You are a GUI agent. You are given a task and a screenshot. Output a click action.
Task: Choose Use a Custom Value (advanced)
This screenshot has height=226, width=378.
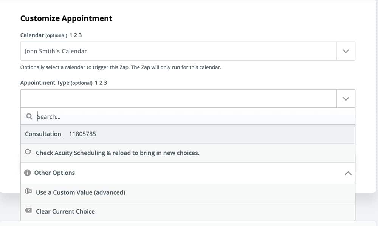(81, 192)
